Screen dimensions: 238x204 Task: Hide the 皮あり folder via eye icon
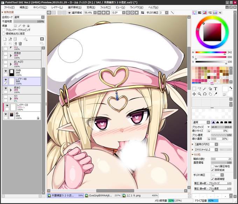6,88
